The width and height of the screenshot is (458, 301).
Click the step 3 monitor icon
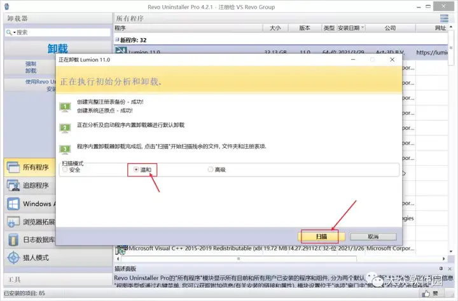(65, 149)
